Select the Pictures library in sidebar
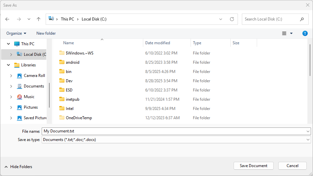Viewport: 313px width, 176px height. pyautogui.click(x=30, y=107)
